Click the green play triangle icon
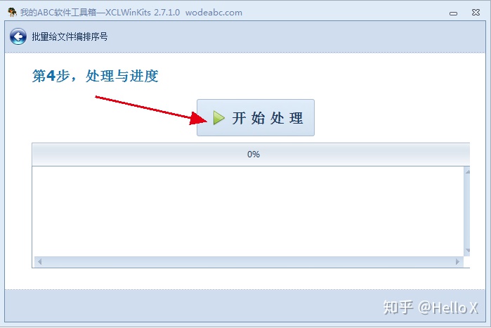Screen dimensions: 491x328 click(218, 118)
